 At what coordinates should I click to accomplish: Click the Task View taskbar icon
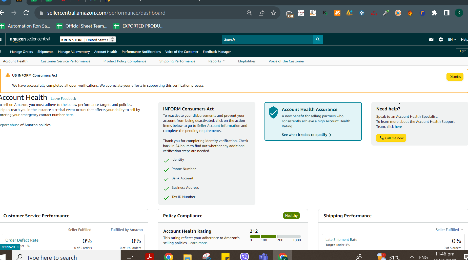click(x=130, y=257)
